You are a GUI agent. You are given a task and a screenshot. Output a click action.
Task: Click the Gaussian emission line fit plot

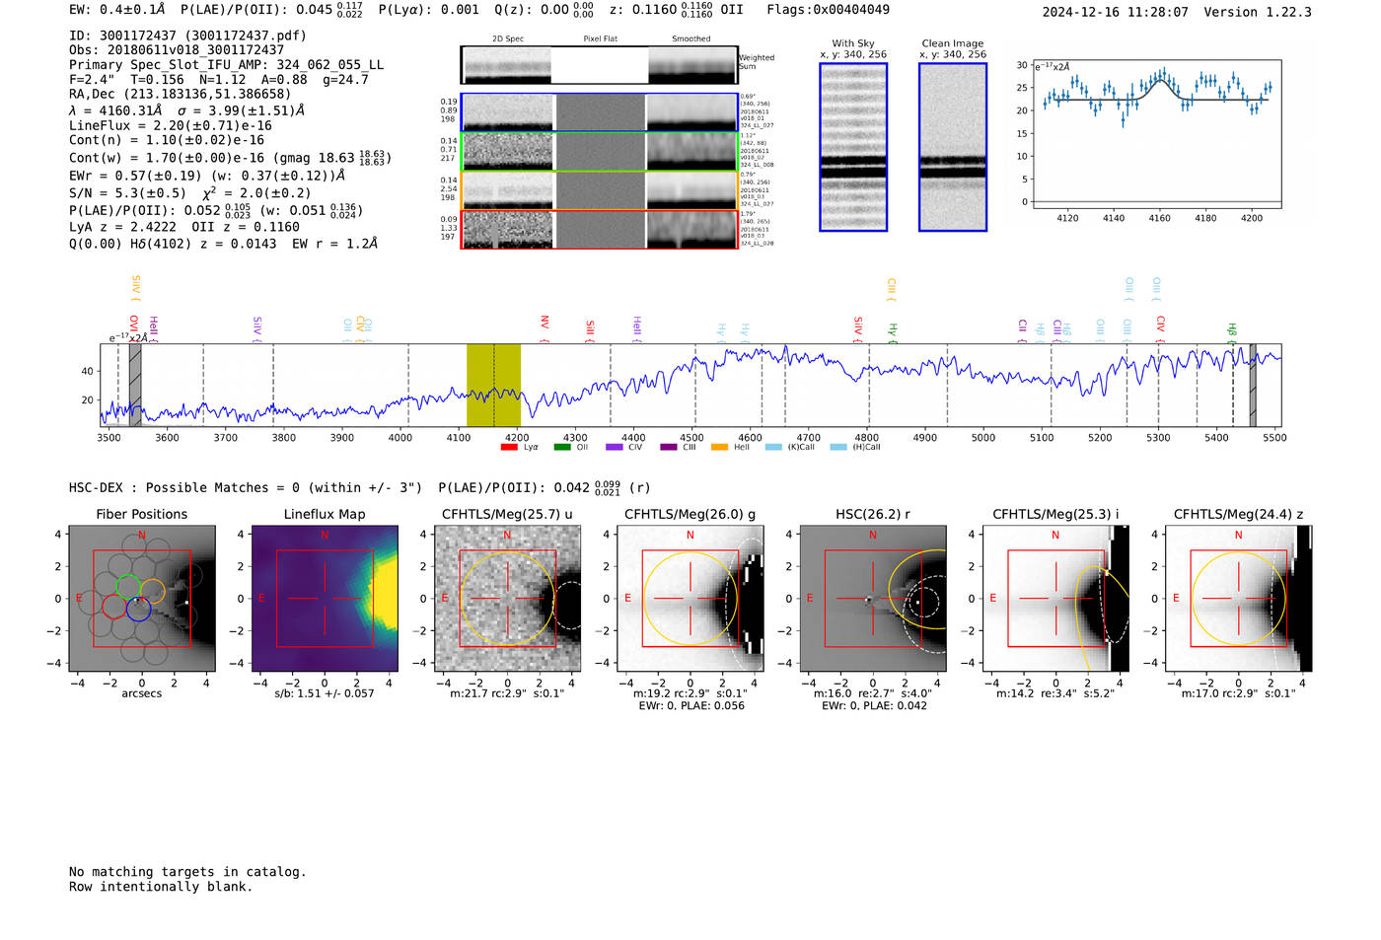[x=1156, y=134]
